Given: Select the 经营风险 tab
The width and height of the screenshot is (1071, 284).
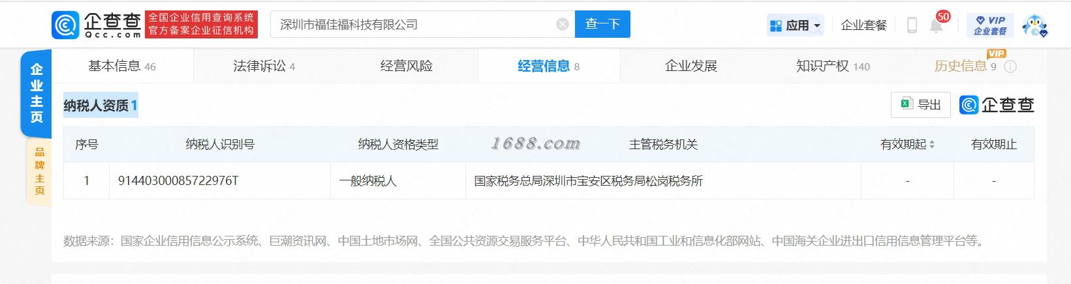Looking at the screenshot, I should pyautogui.click(x=407, y=66).
